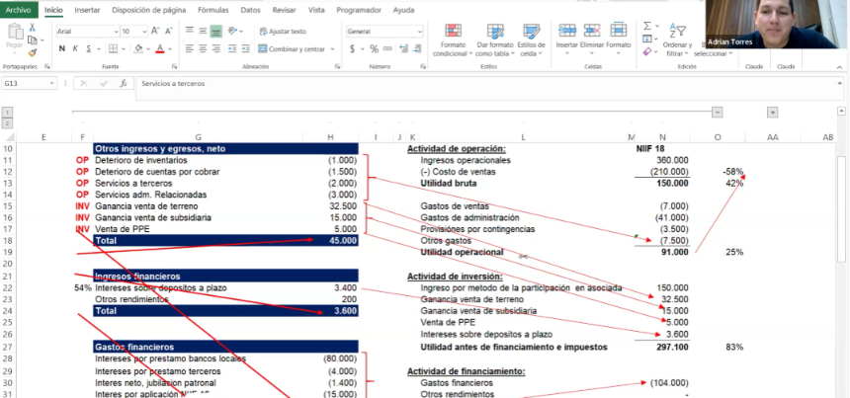Open Estilos de celda gallery

tap(531, 40)
